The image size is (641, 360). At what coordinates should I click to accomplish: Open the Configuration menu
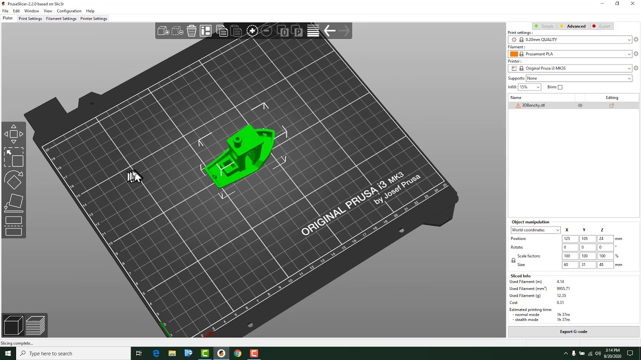click(x=69, y=11)
